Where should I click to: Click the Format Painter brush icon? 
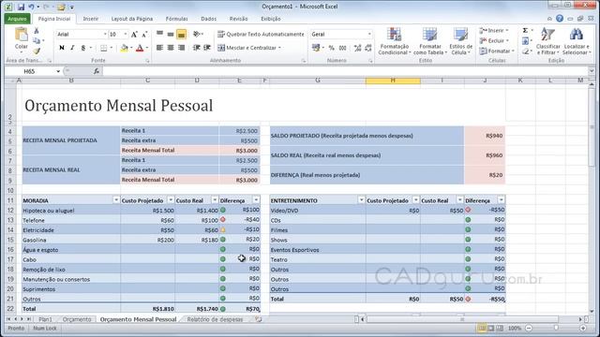click(x=37, y=51)
